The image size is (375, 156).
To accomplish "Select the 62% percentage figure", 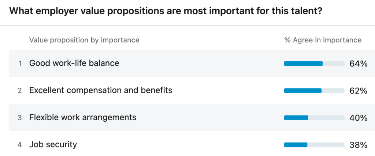I will click(x=358, y=91).
